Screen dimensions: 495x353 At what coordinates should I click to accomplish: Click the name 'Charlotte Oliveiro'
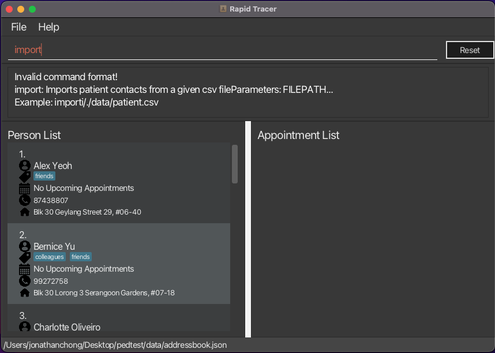click(x=67, y=327)
